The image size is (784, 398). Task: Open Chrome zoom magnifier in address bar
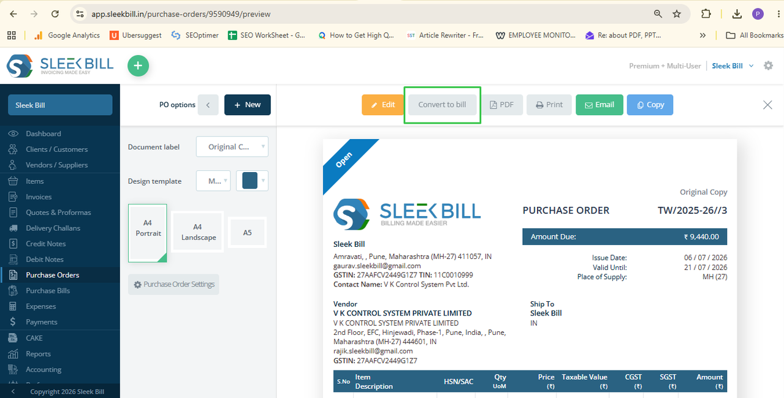[658, 13]
